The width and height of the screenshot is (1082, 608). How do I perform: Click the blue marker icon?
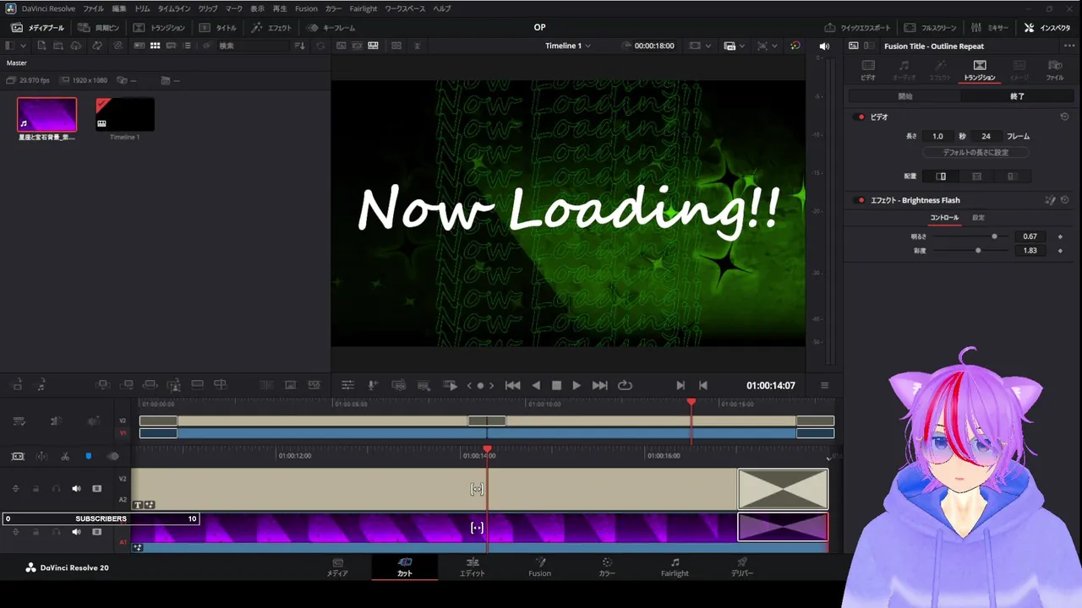89,456
